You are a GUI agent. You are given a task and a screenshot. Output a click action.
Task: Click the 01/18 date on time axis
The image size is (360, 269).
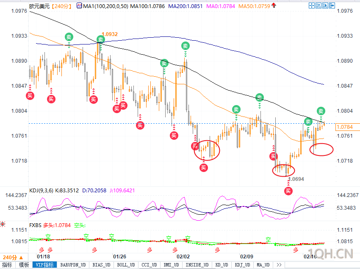[x=43, y=256]
